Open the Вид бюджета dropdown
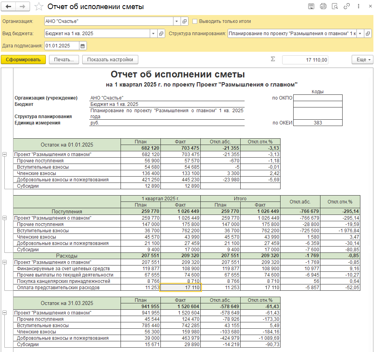The image size is (375, 352). (153, 34)
